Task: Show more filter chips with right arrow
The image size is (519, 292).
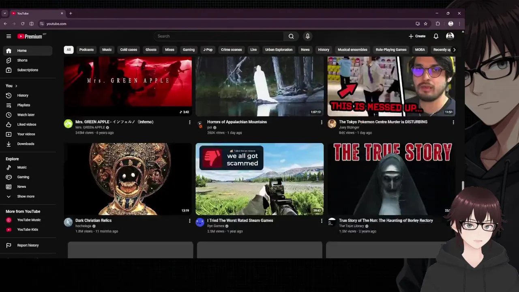Action: point(454,50)
